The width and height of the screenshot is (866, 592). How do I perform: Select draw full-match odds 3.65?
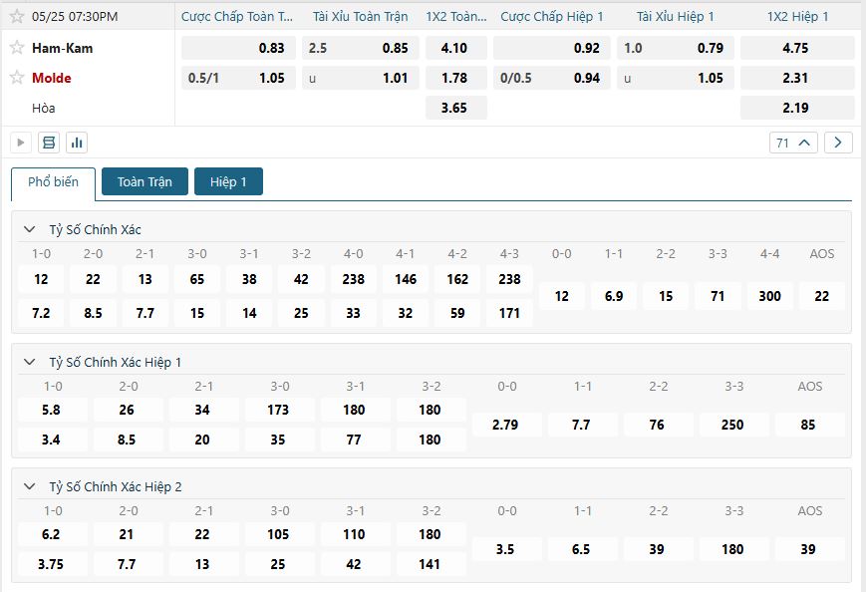coord(456,108)
